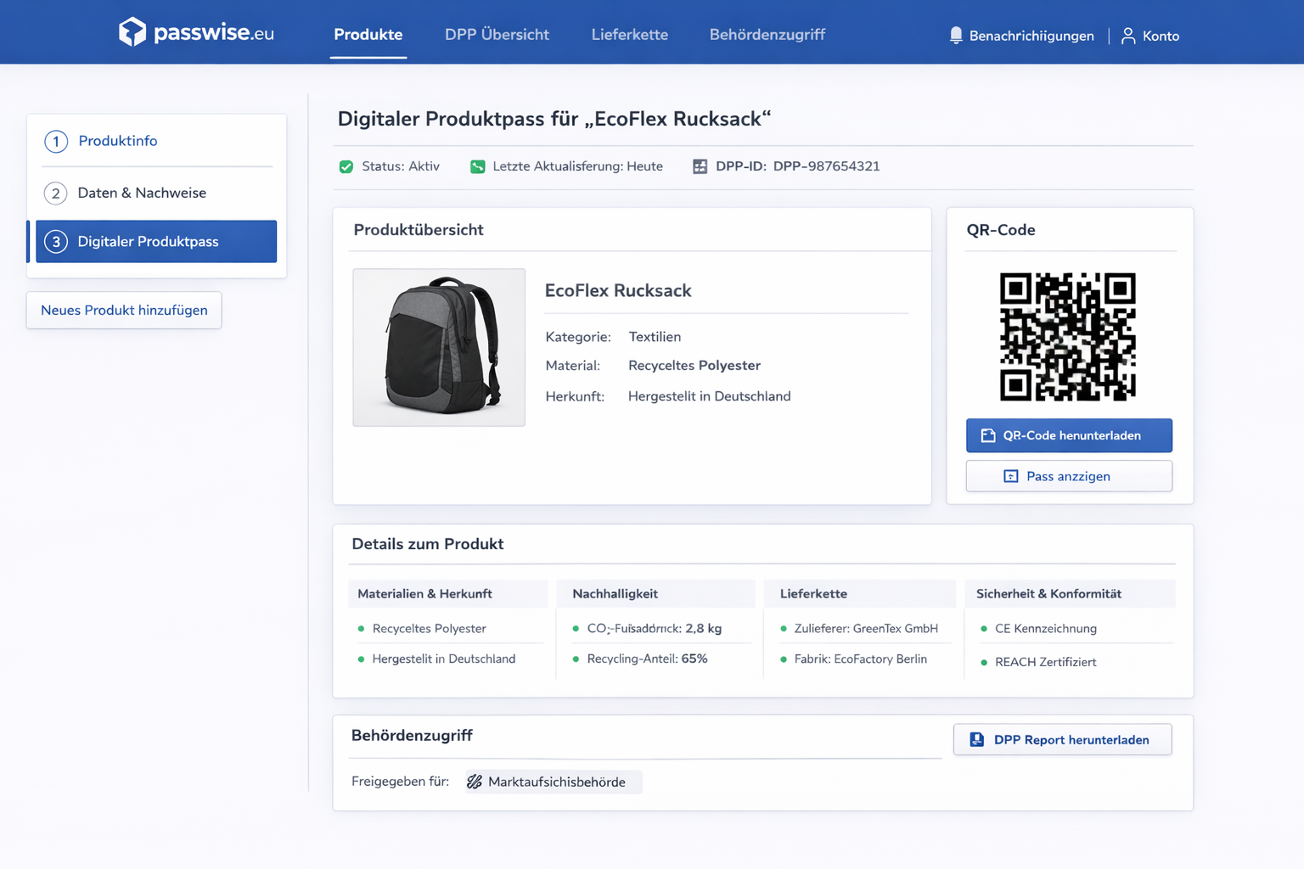Screen dimensions: 1304x869
Task: Click Hergestellt in Deutschland in Details list
Action: click(443, 659)
